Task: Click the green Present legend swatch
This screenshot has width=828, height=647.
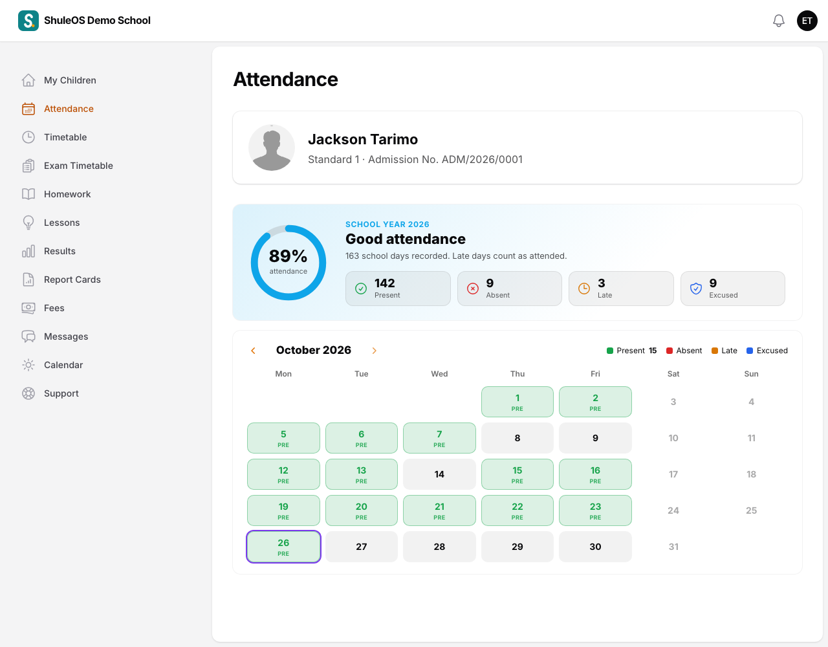Action: (610, 351)
